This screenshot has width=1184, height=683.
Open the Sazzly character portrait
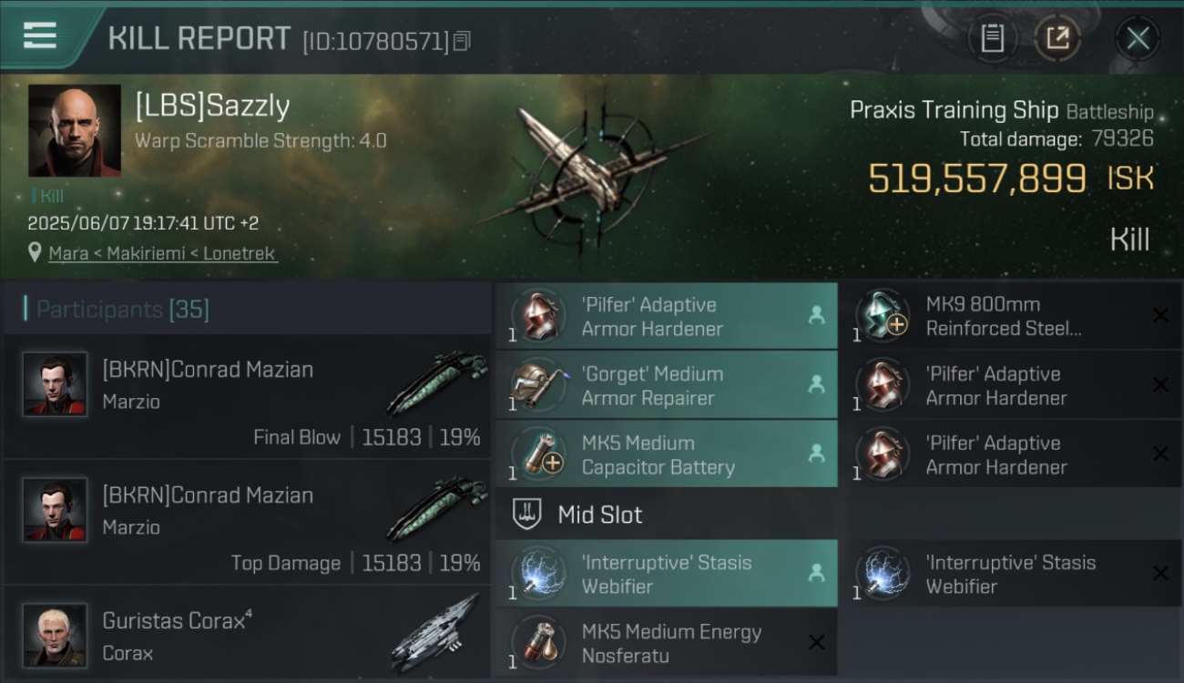pyautogui.click(x=75, y=130)
